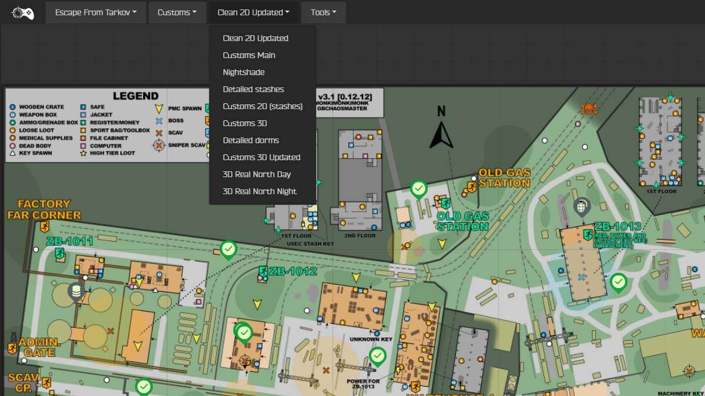The image size is (705, 396).
Task: Collapse the Clean 2D Updated dropdown button
Action: [253, 12]
